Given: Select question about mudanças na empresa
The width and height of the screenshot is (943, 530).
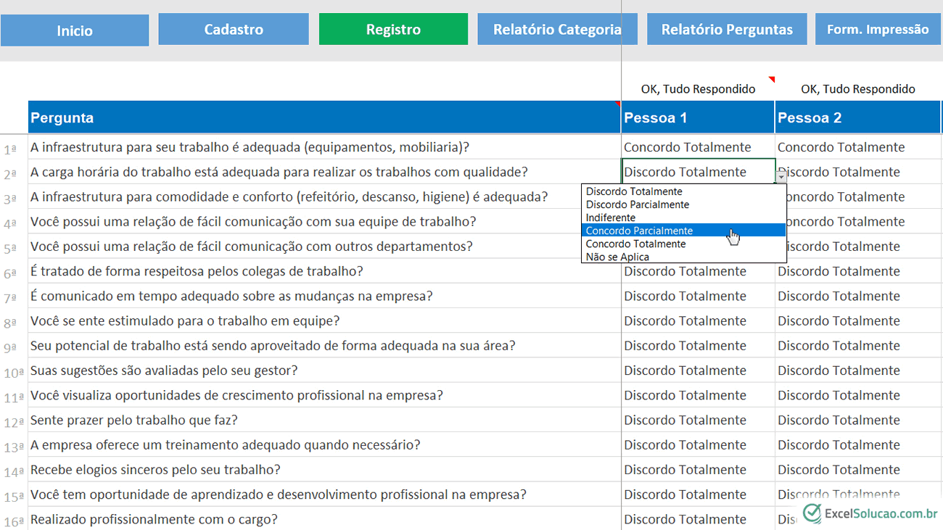Looking at the screenshot, I should [x=324, y=296].
